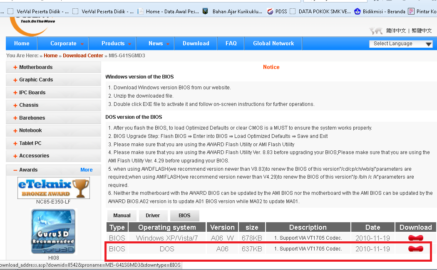Expand the Motherboards sidebar section

pyautogui.click(x=37, y=67)
